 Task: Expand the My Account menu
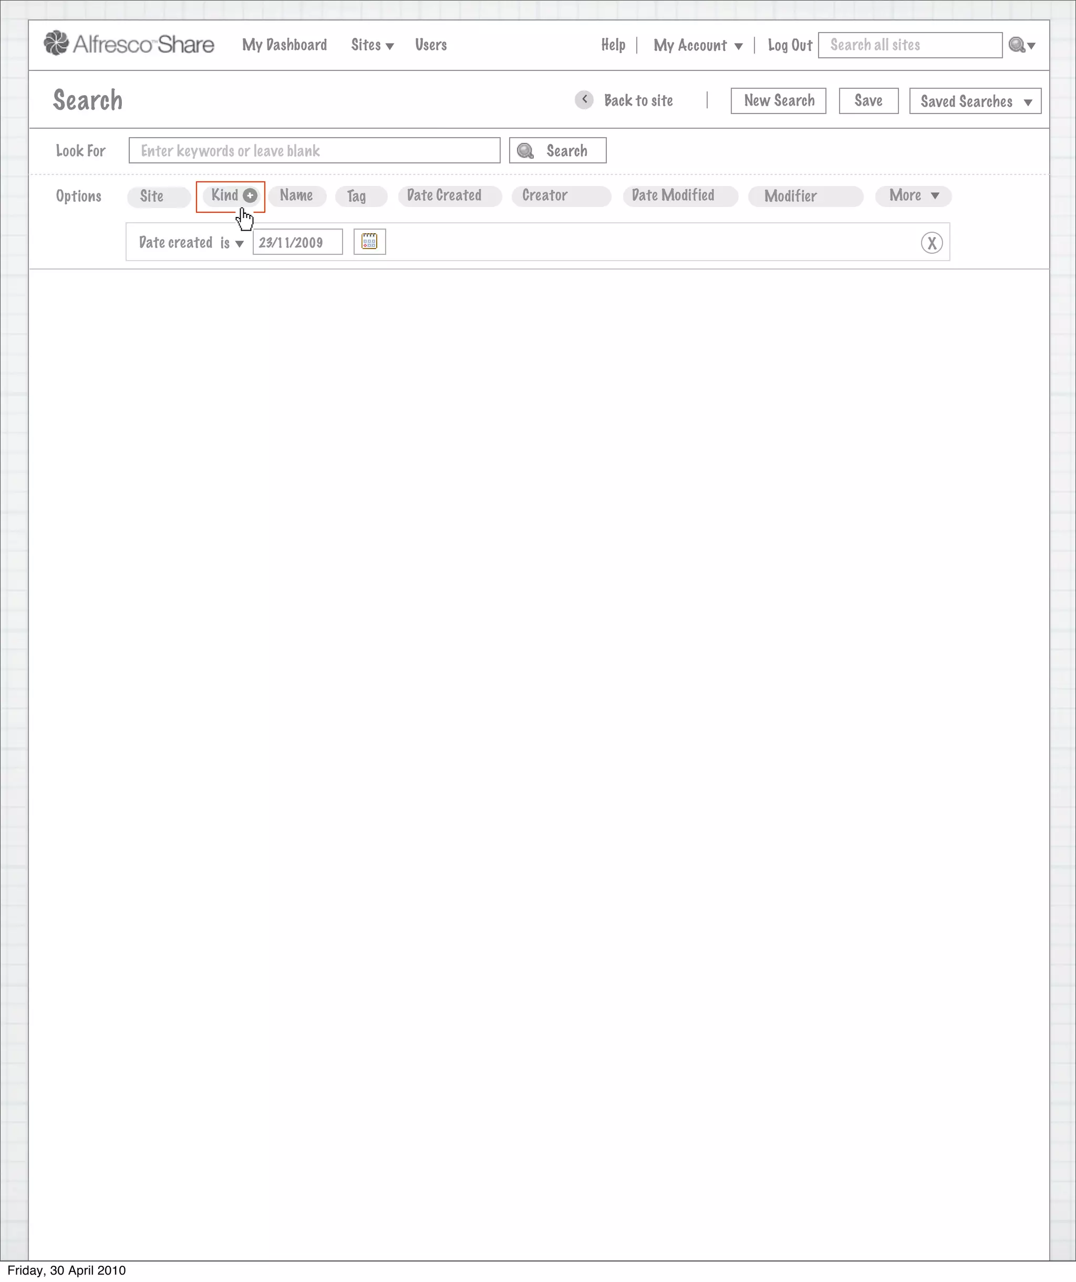click(698, 46)
